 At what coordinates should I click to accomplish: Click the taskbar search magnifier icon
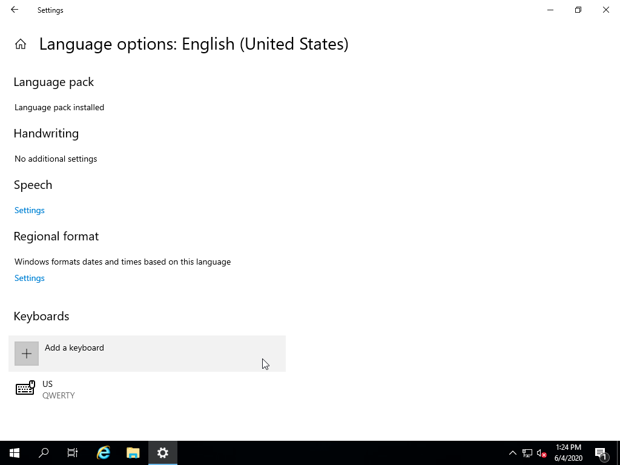(x=44, y=453)
